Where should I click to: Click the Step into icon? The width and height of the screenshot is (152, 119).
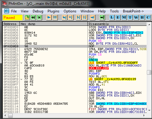click(x=64, y=18)
